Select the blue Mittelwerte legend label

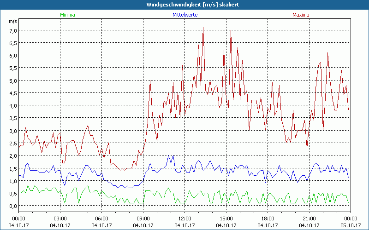pos(184,15)
